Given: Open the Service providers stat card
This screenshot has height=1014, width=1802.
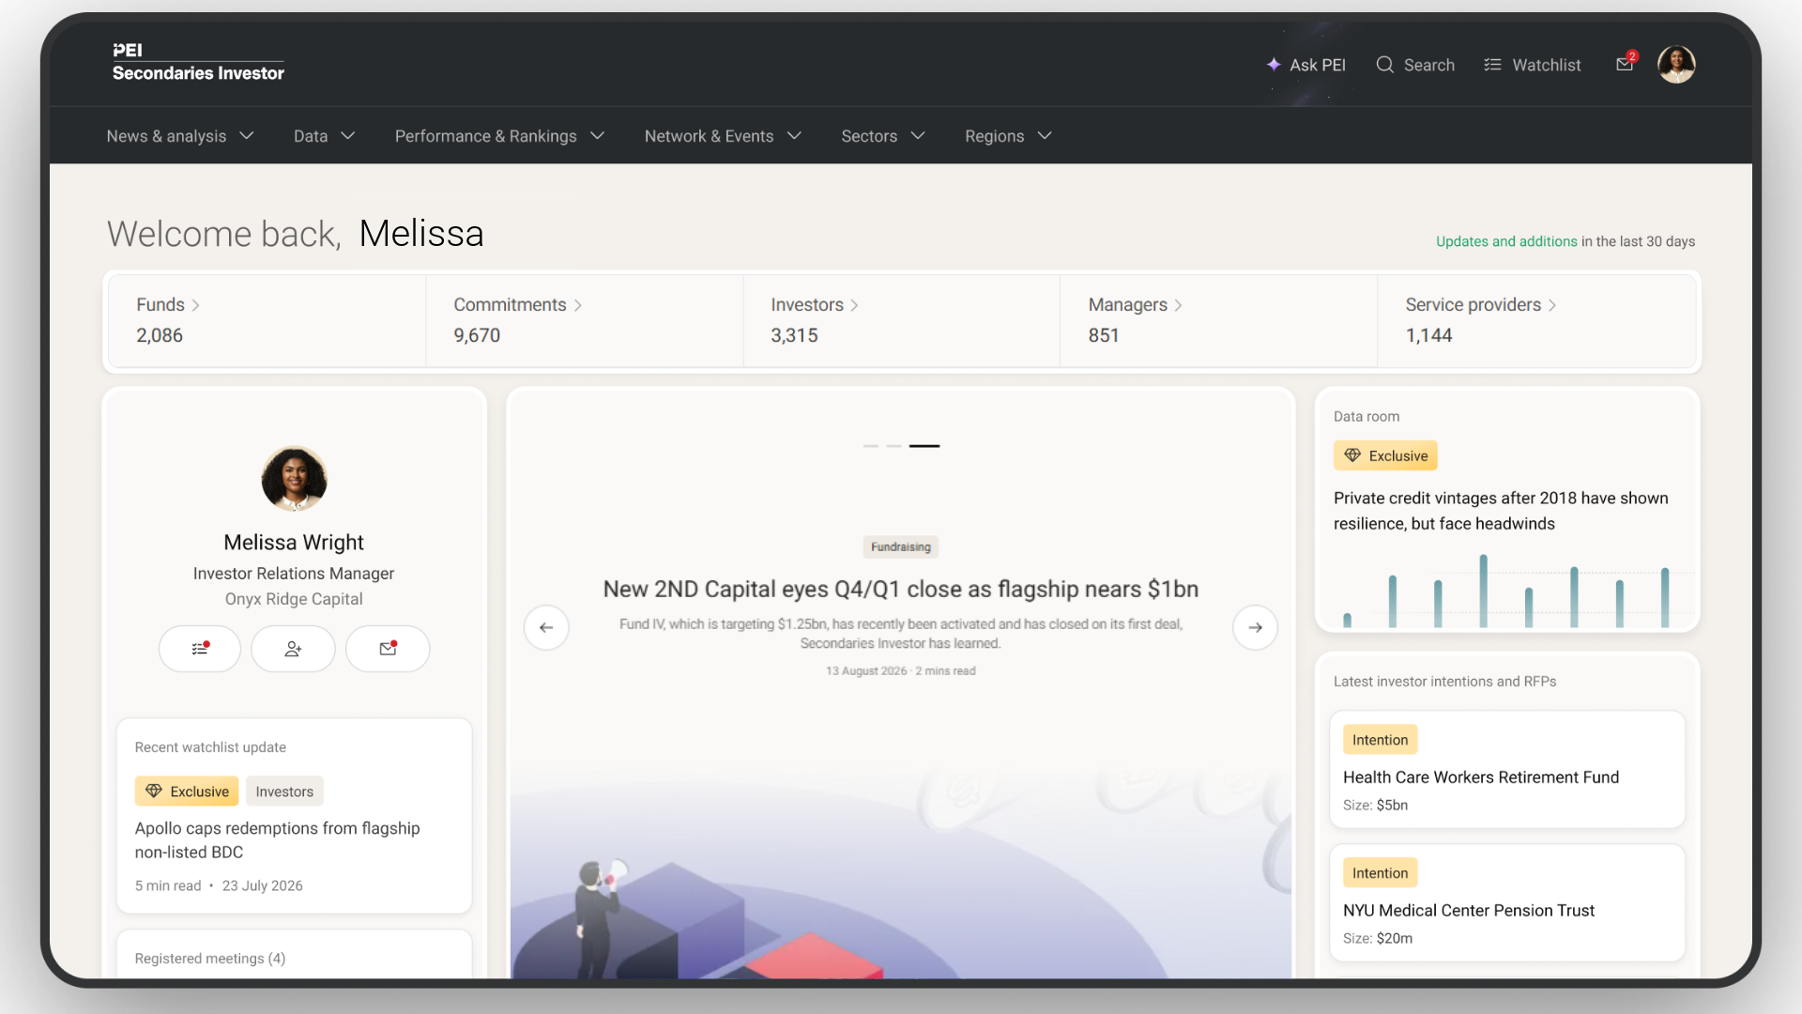Looking at the screenshot, I should pos(1536,320).
